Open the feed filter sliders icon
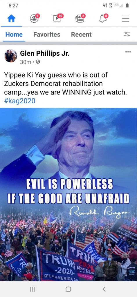The image size is (137, 297). pos(127,34)
